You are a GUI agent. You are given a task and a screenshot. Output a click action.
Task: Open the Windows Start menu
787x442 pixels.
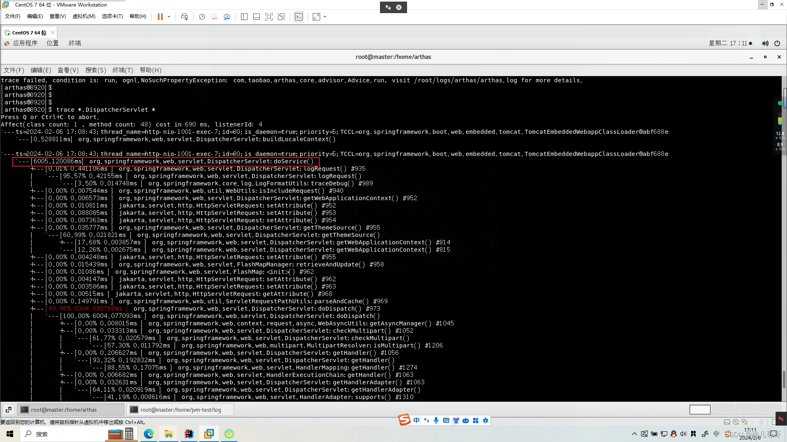10,434
